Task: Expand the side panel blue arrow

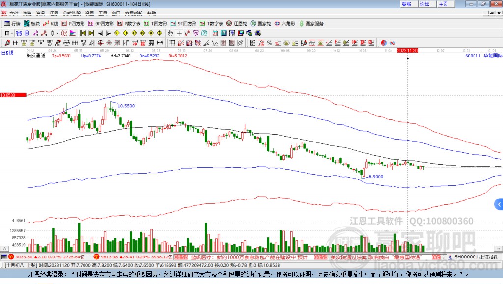Action: coord(499,204)
